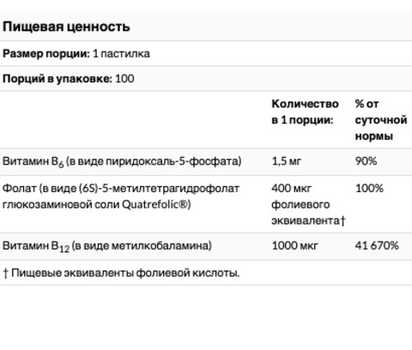This screenshot has height=350, width=412.
Task: Click the '% от суточной нормы' column header
Action: coord(381,120)
